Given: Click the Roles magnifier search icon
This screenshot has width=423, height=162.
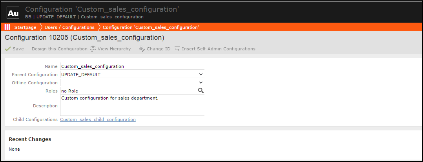Looking at the screenshot, I should 201,91.
